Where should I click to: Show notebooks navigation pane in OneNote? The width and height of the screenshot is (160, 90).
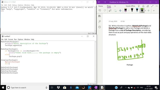click(x=99, y=16)
